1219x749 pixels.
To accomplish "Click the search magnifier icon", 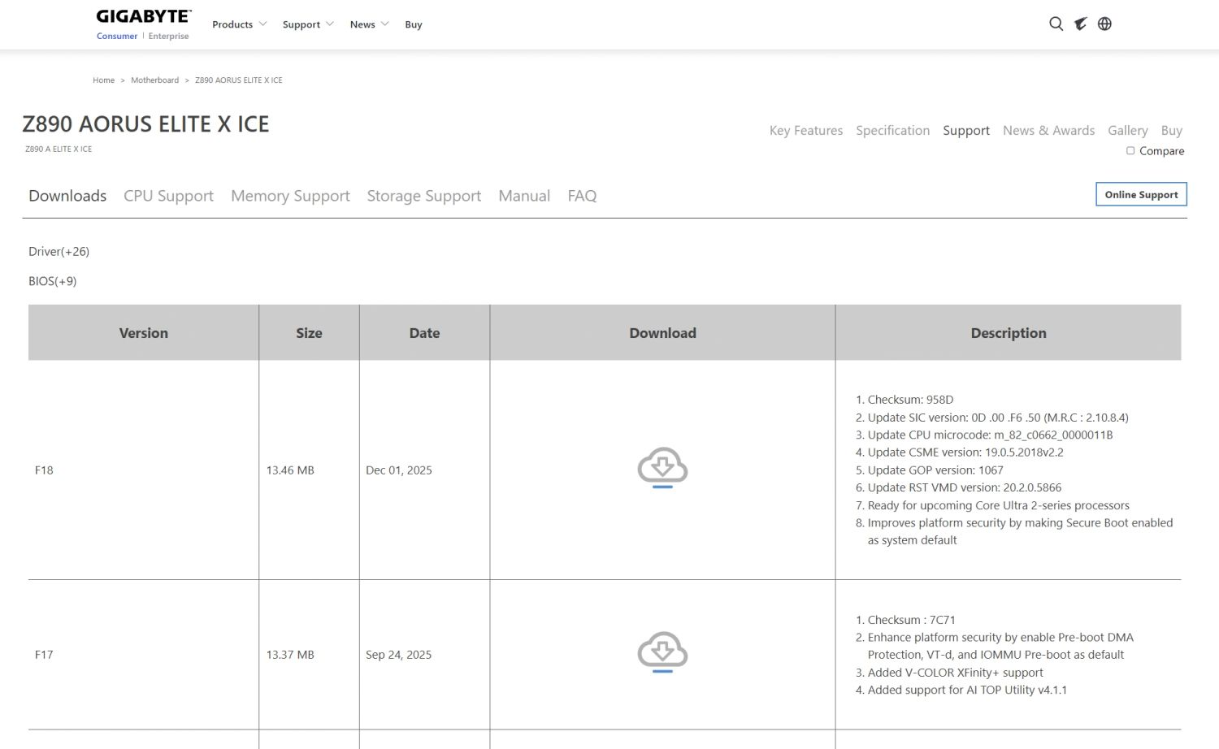I will click(x=1056, y=24).
